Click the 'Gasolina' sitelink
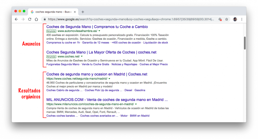258x139 pixels. [x=140, y=90]
